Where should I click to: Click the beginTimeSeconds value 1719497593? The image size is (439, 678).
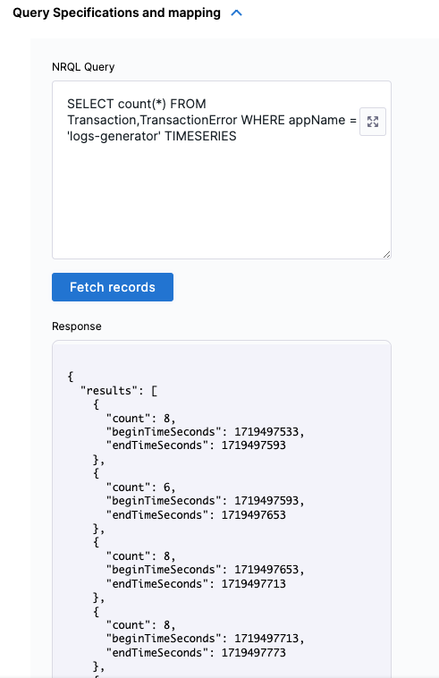pos(266,501)
